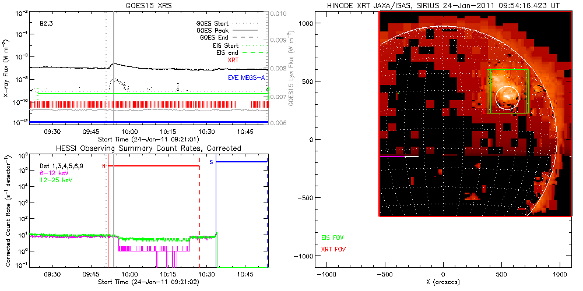Click the blue S marker in HESSI plot
This screenshot has height=291, width=583.
pos(211,163)
